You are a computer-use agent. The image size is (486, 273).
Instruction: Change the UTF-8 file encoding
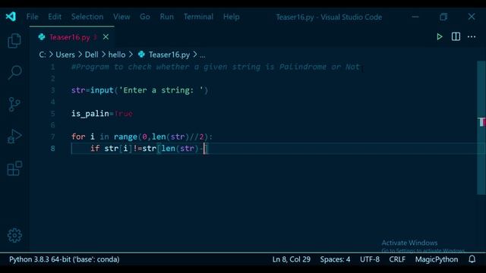tap(370, 259)
